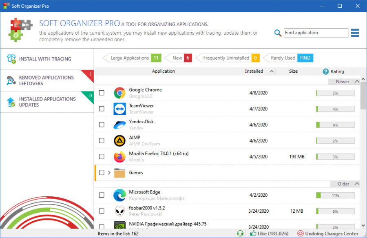Sort by Rating column header text

click(x=337, y=71)
